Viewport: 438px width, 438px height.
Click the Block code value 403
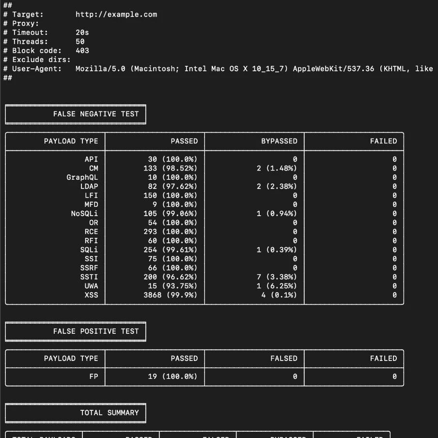click(x=82, y=50)
